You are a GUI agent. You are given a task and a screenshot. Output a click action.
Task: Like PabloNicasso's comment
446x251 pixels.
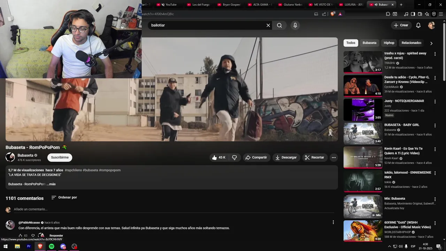[x=21, y=236]
